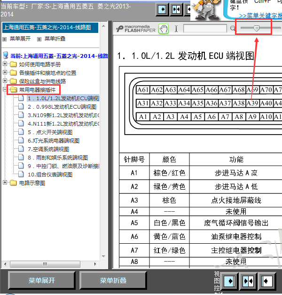Expand the 如何使用电路手册 tree node
The image size is (282, 295).
pyautogui.click(x=5, y=64)
